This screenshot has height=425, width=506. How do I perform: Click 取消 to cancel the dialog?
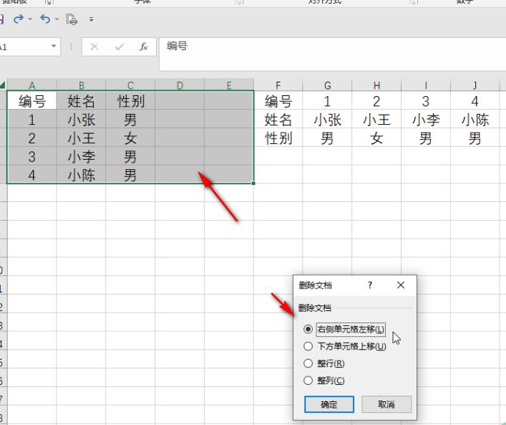(x=386, y=404)
